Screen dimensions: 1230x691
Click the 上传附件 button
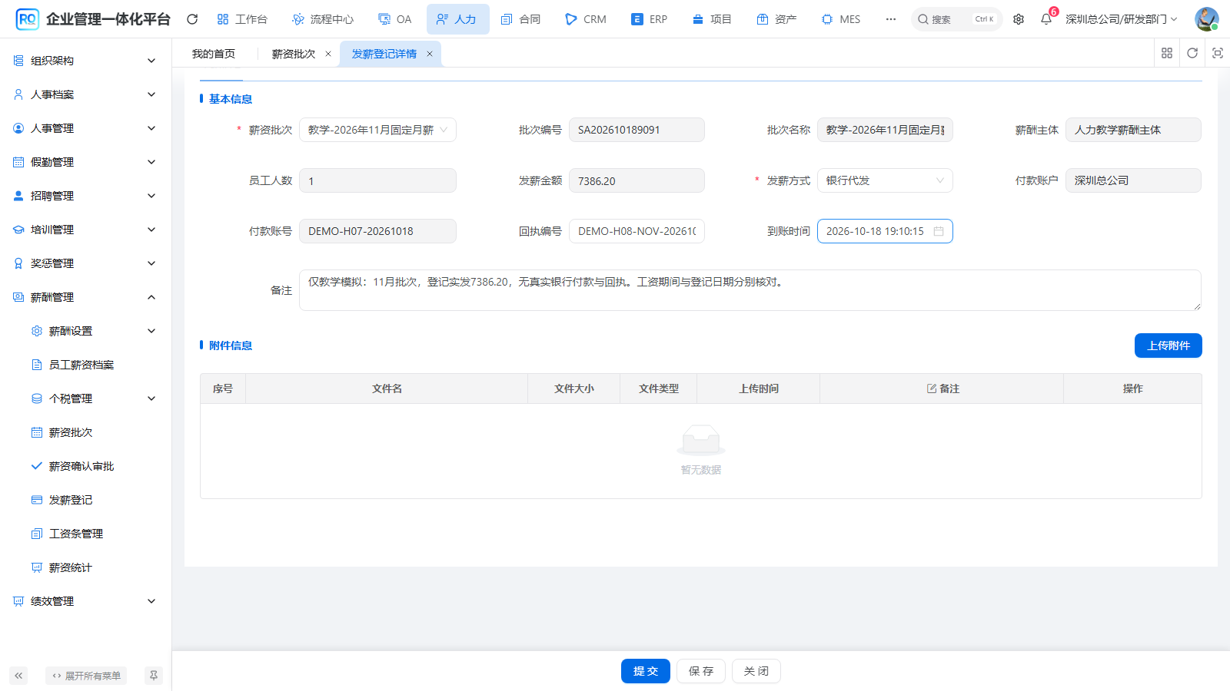[x=1168, y=345]
